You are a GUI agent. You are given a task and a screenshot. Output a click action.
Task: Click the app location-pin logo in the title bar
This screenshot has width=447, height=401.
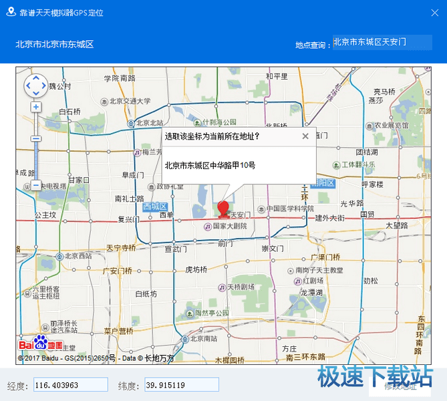pyautogui.click(x=11, y=12)
